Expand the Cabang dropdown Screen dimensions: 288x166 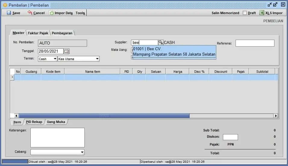(82, 152)
